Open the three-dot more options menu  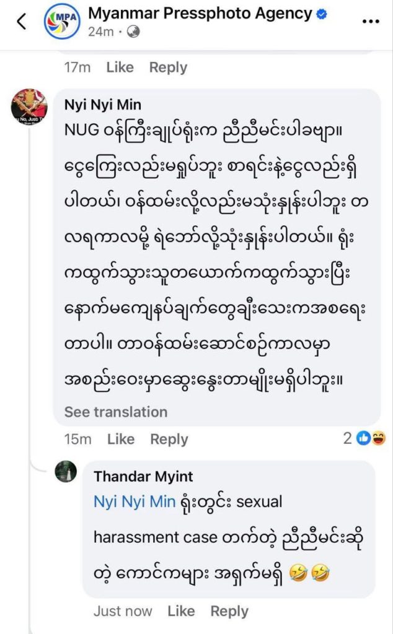point(370,22)
